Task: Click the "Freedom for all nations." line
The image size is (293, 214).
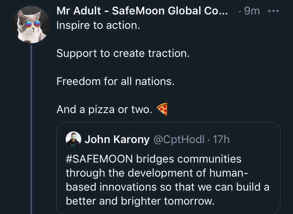Action: point(114,81)
